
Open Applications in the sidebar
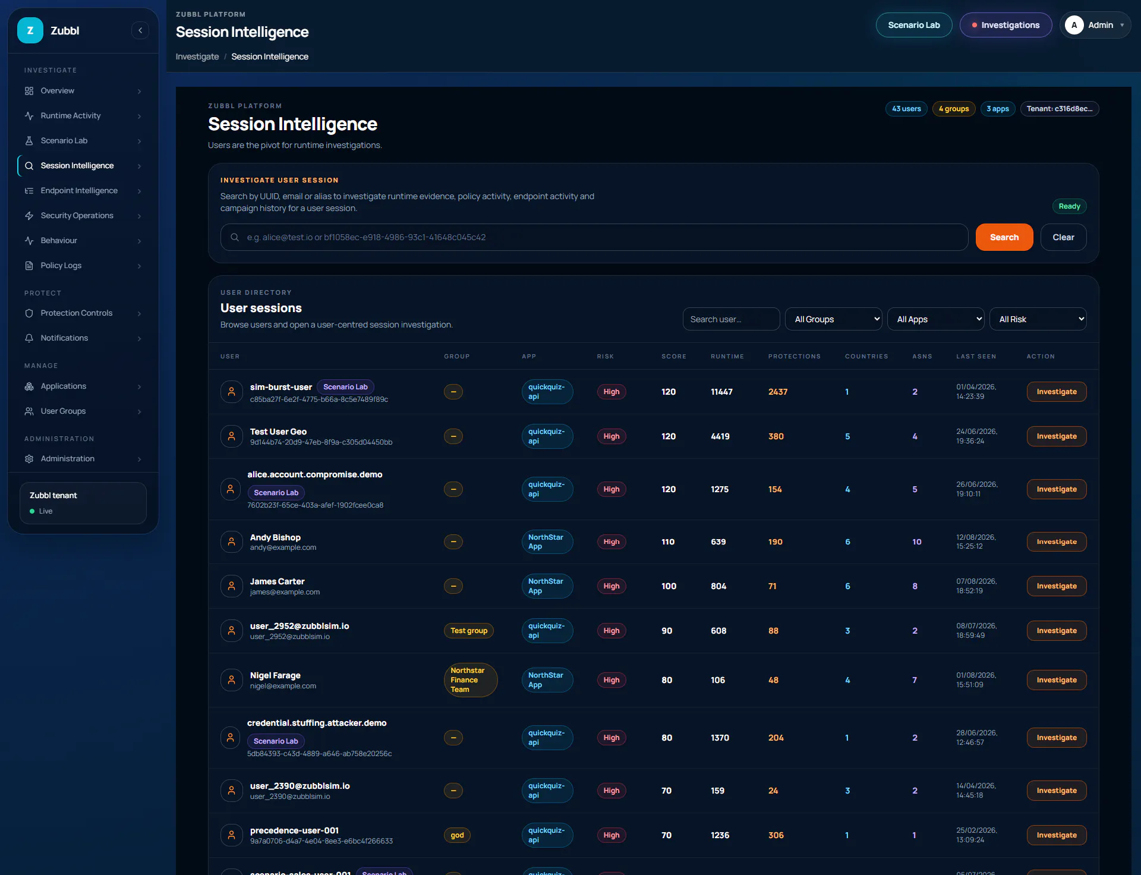coord(83,386)
